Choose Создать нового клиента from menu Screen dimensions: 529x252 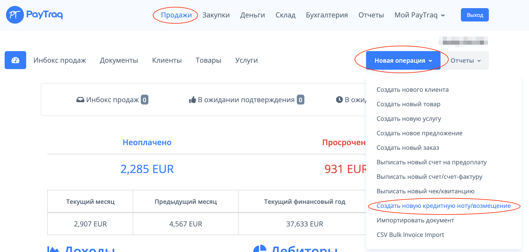click(x=412, y=90)
